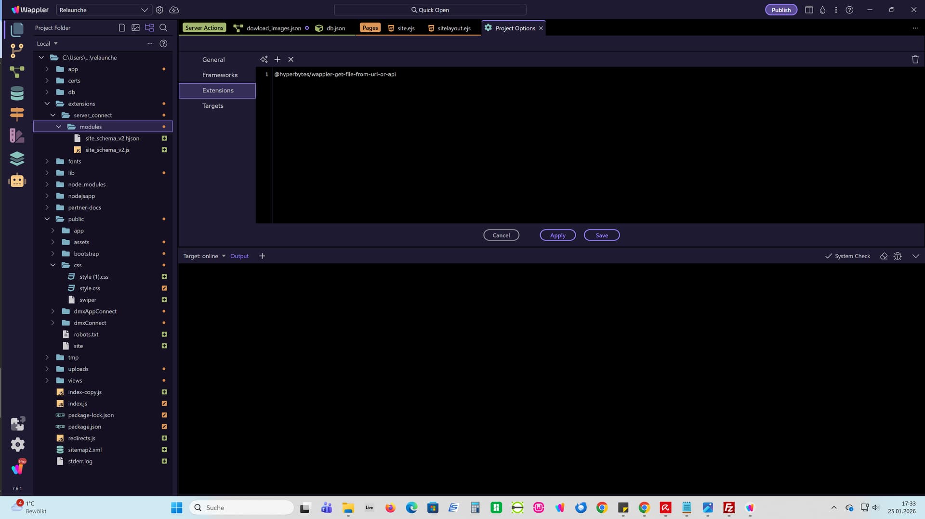Open the Relaunche project dropdown
Image resolution: width=925 pixels, height=519 pixels.
[x=103, y=10]
